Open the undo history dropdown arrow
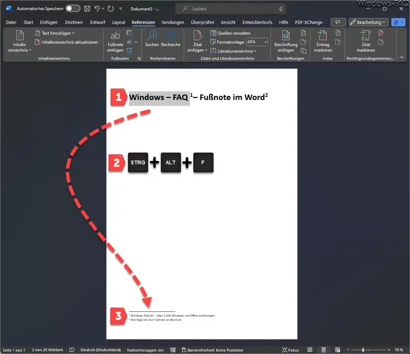The width and height of the screenshot is (410, 354). (103, 9)
